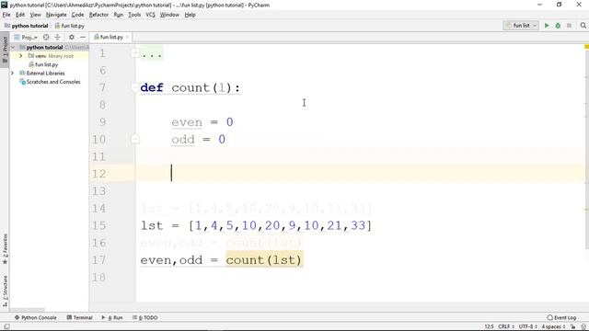
Task: Click the inspector icon in status bar corner
Action: [583, 327]
